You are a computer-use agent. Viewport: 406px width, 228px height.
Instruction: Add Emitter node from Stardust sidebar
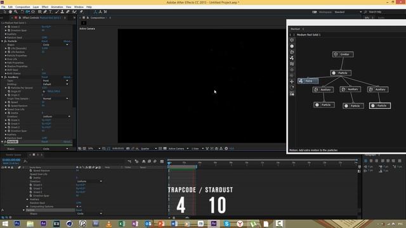[292, 41]
